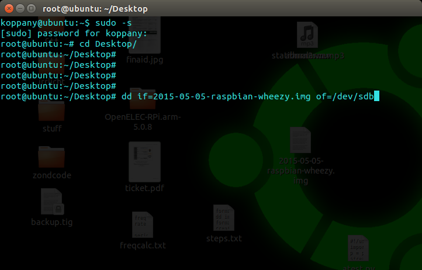
Task: Click the 'dd' command word
Action: (x=126, y=96)
